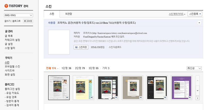
Task: Open the author link kaniwarispace.tistory.com
Action: pyautogui.click(x=107, y=33)
